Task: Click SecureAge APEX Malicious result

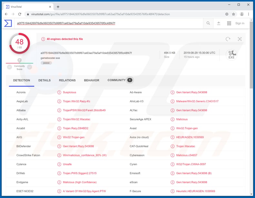Action: [x=182, y=119]
